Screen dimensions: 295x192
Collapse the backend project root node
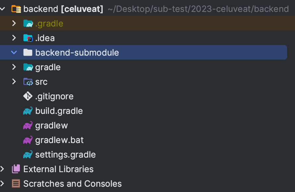click(x=3, y=9)
